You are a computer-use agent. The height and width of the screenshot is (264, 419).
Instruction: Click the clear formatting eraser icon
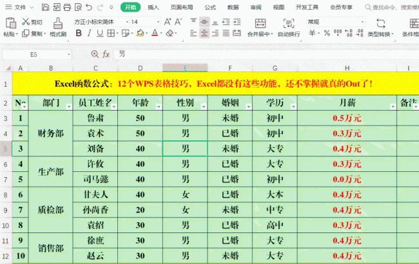point(170,33)
